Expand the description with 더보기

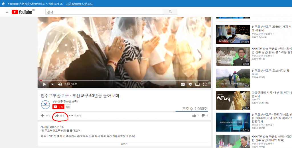124,144
